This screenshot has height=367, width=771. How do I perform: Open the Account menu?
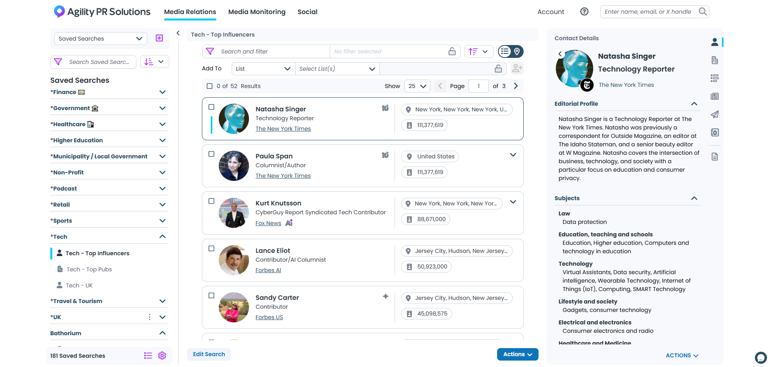coord(551,12)
